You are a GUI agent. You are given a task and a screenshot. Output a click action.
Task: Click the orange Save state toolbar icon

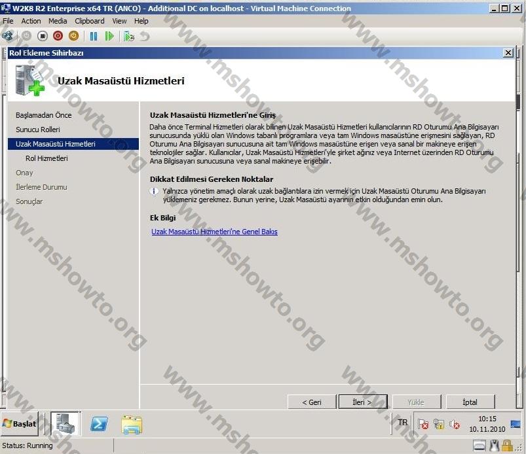(x=73, y=36)
